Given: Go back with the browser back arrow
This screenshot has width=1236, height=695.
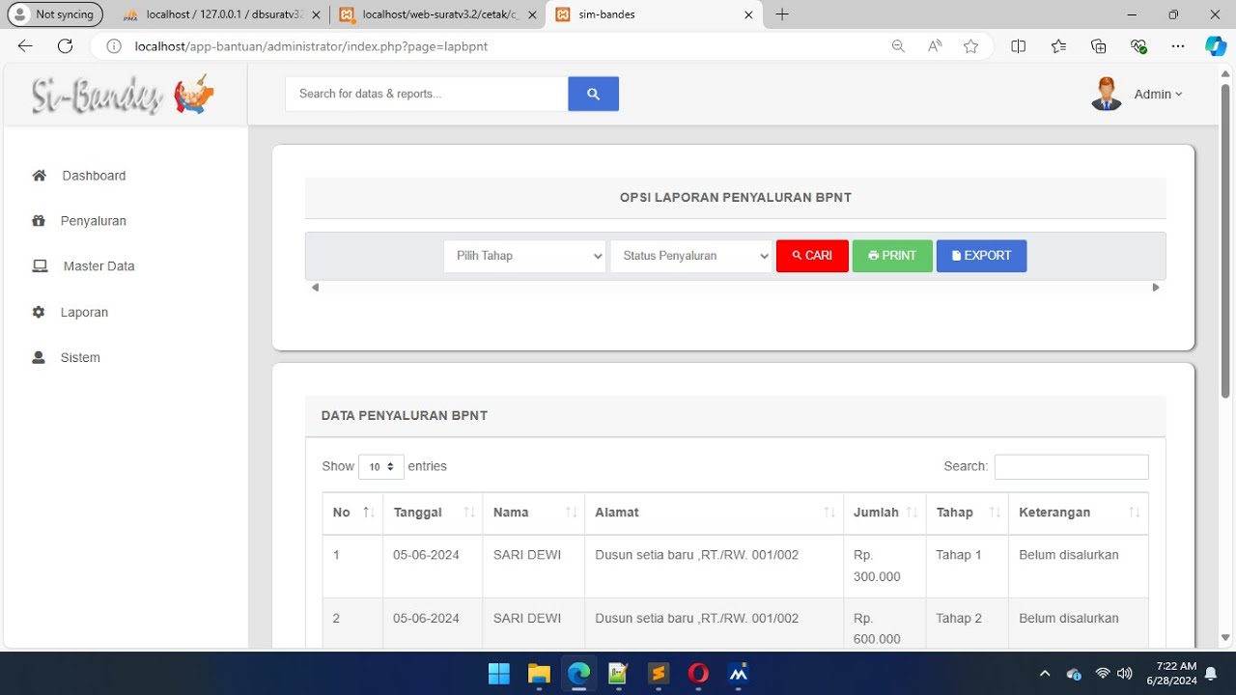Looking at the screenshot, I should 25,46.
